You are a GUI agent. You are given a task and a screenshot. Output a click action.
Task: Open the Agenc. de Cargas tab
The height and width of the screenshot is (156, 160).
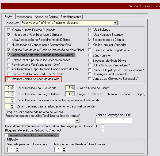click(46, 17)
